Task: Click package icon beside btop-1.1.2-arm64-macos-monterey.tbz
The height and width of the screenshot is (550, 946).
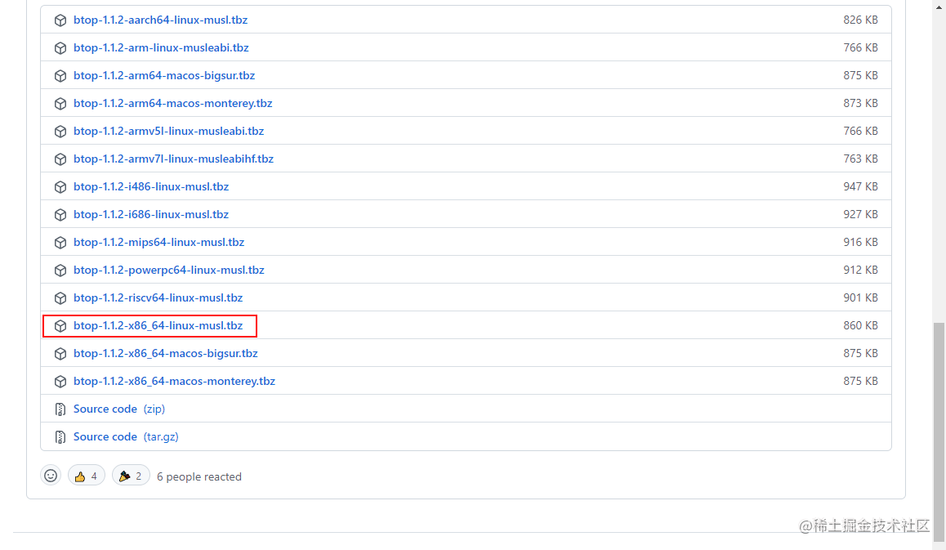Action: tap(60, 103)
